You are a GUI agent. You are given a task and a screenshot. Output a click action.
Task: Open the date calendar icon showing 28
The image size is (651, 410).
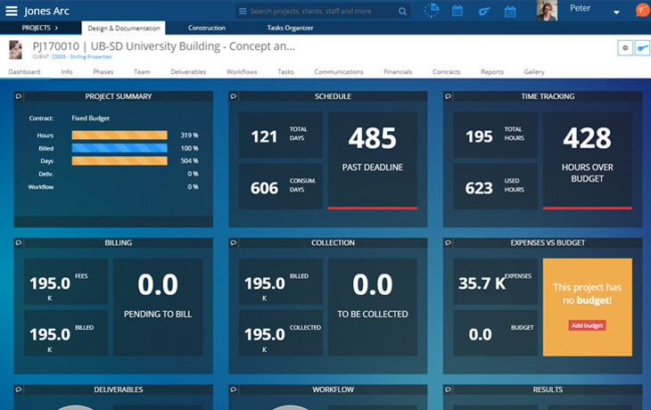[x=510, y=12]
